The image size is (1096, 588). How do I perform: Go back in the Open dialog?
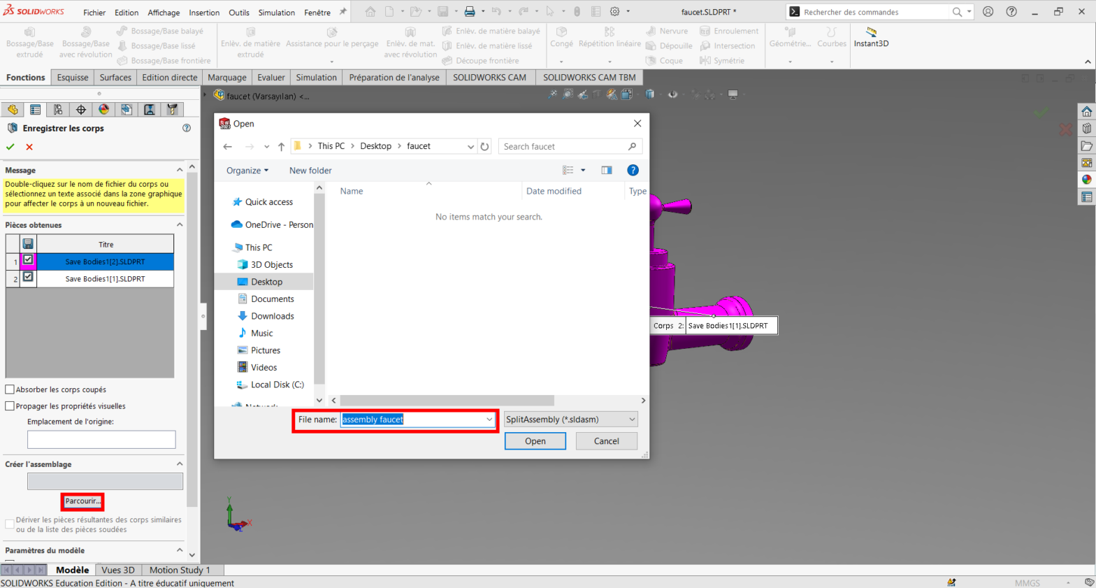coord(228,146)
